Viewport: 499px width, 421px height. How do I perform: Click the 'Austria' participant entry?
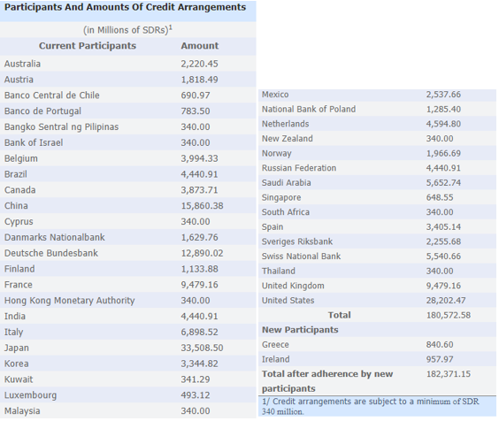[19, 80]
